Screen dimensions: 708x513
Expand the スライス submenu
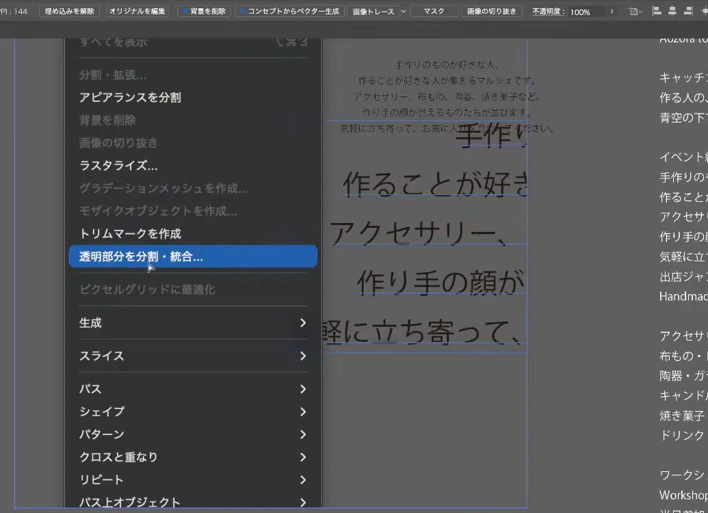click(x=193, y=356)
